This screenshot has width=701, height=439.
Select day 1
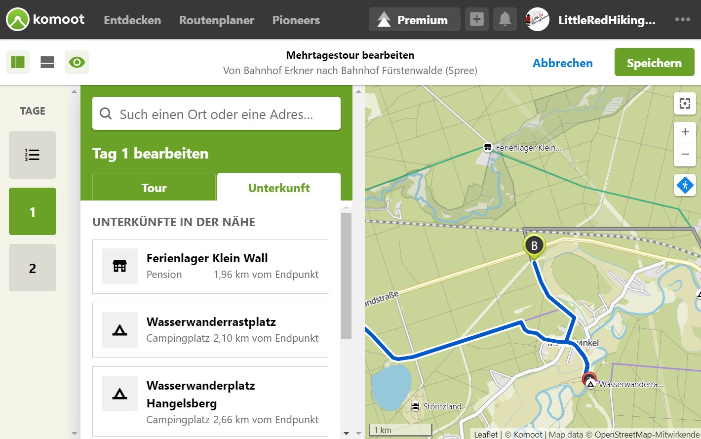point(33,211)
